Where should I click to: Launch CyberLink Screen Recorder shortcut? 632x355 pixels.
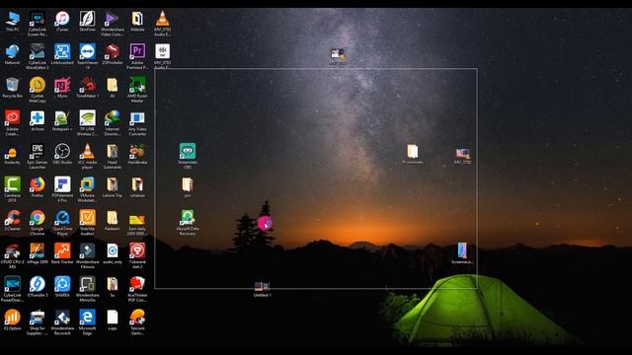(x=38, y=24)
